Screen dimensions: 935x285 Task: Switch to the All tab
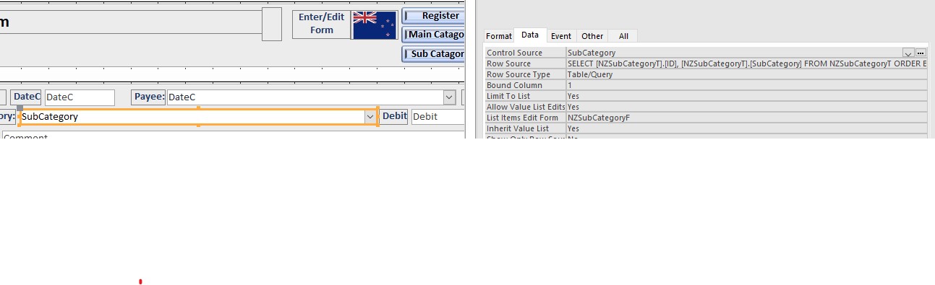(x=623, y=36)
